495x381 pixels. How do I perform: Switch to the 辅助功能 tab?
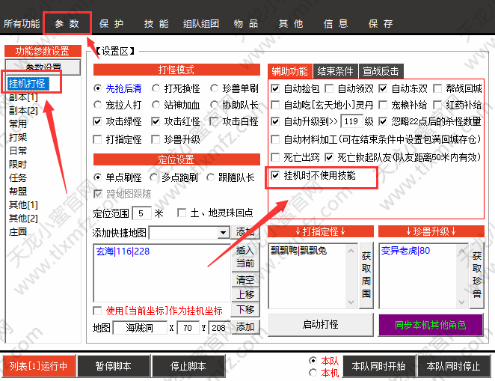(290, 71)
